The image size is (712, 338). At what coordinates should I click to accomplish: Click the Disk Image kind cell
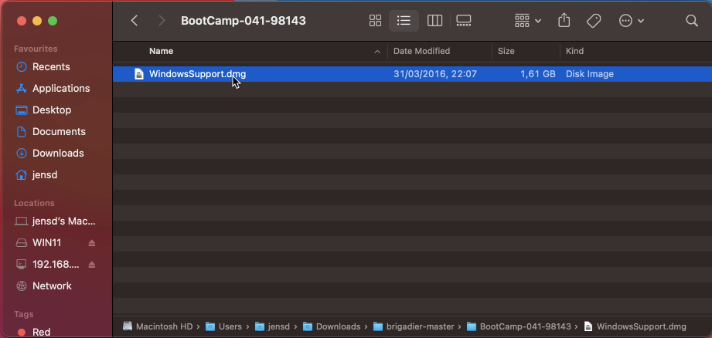pyautogui.click(x=589, y=74)
